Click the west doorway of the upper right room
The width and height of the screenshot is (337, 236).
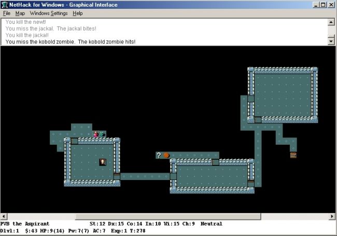tap(251, 99)
